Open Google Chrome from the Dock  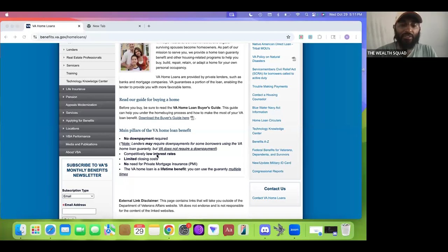[x=169, y=230]
